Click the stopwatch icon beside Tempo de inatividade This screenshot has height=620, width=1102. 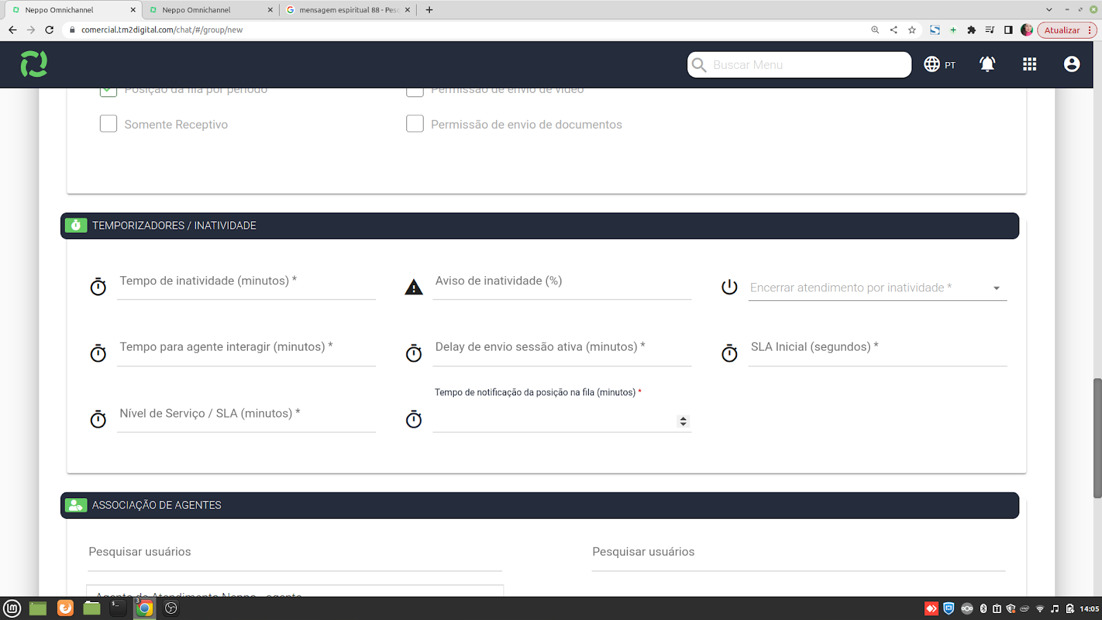point(98,287)
